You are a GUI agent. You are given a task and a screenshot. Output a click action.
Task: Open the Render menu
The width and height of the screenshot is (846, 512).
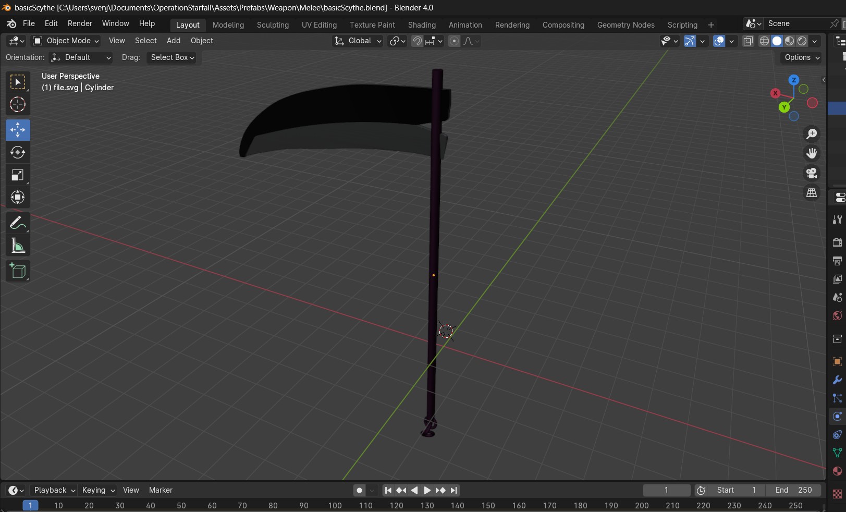[x=80, y=23]
